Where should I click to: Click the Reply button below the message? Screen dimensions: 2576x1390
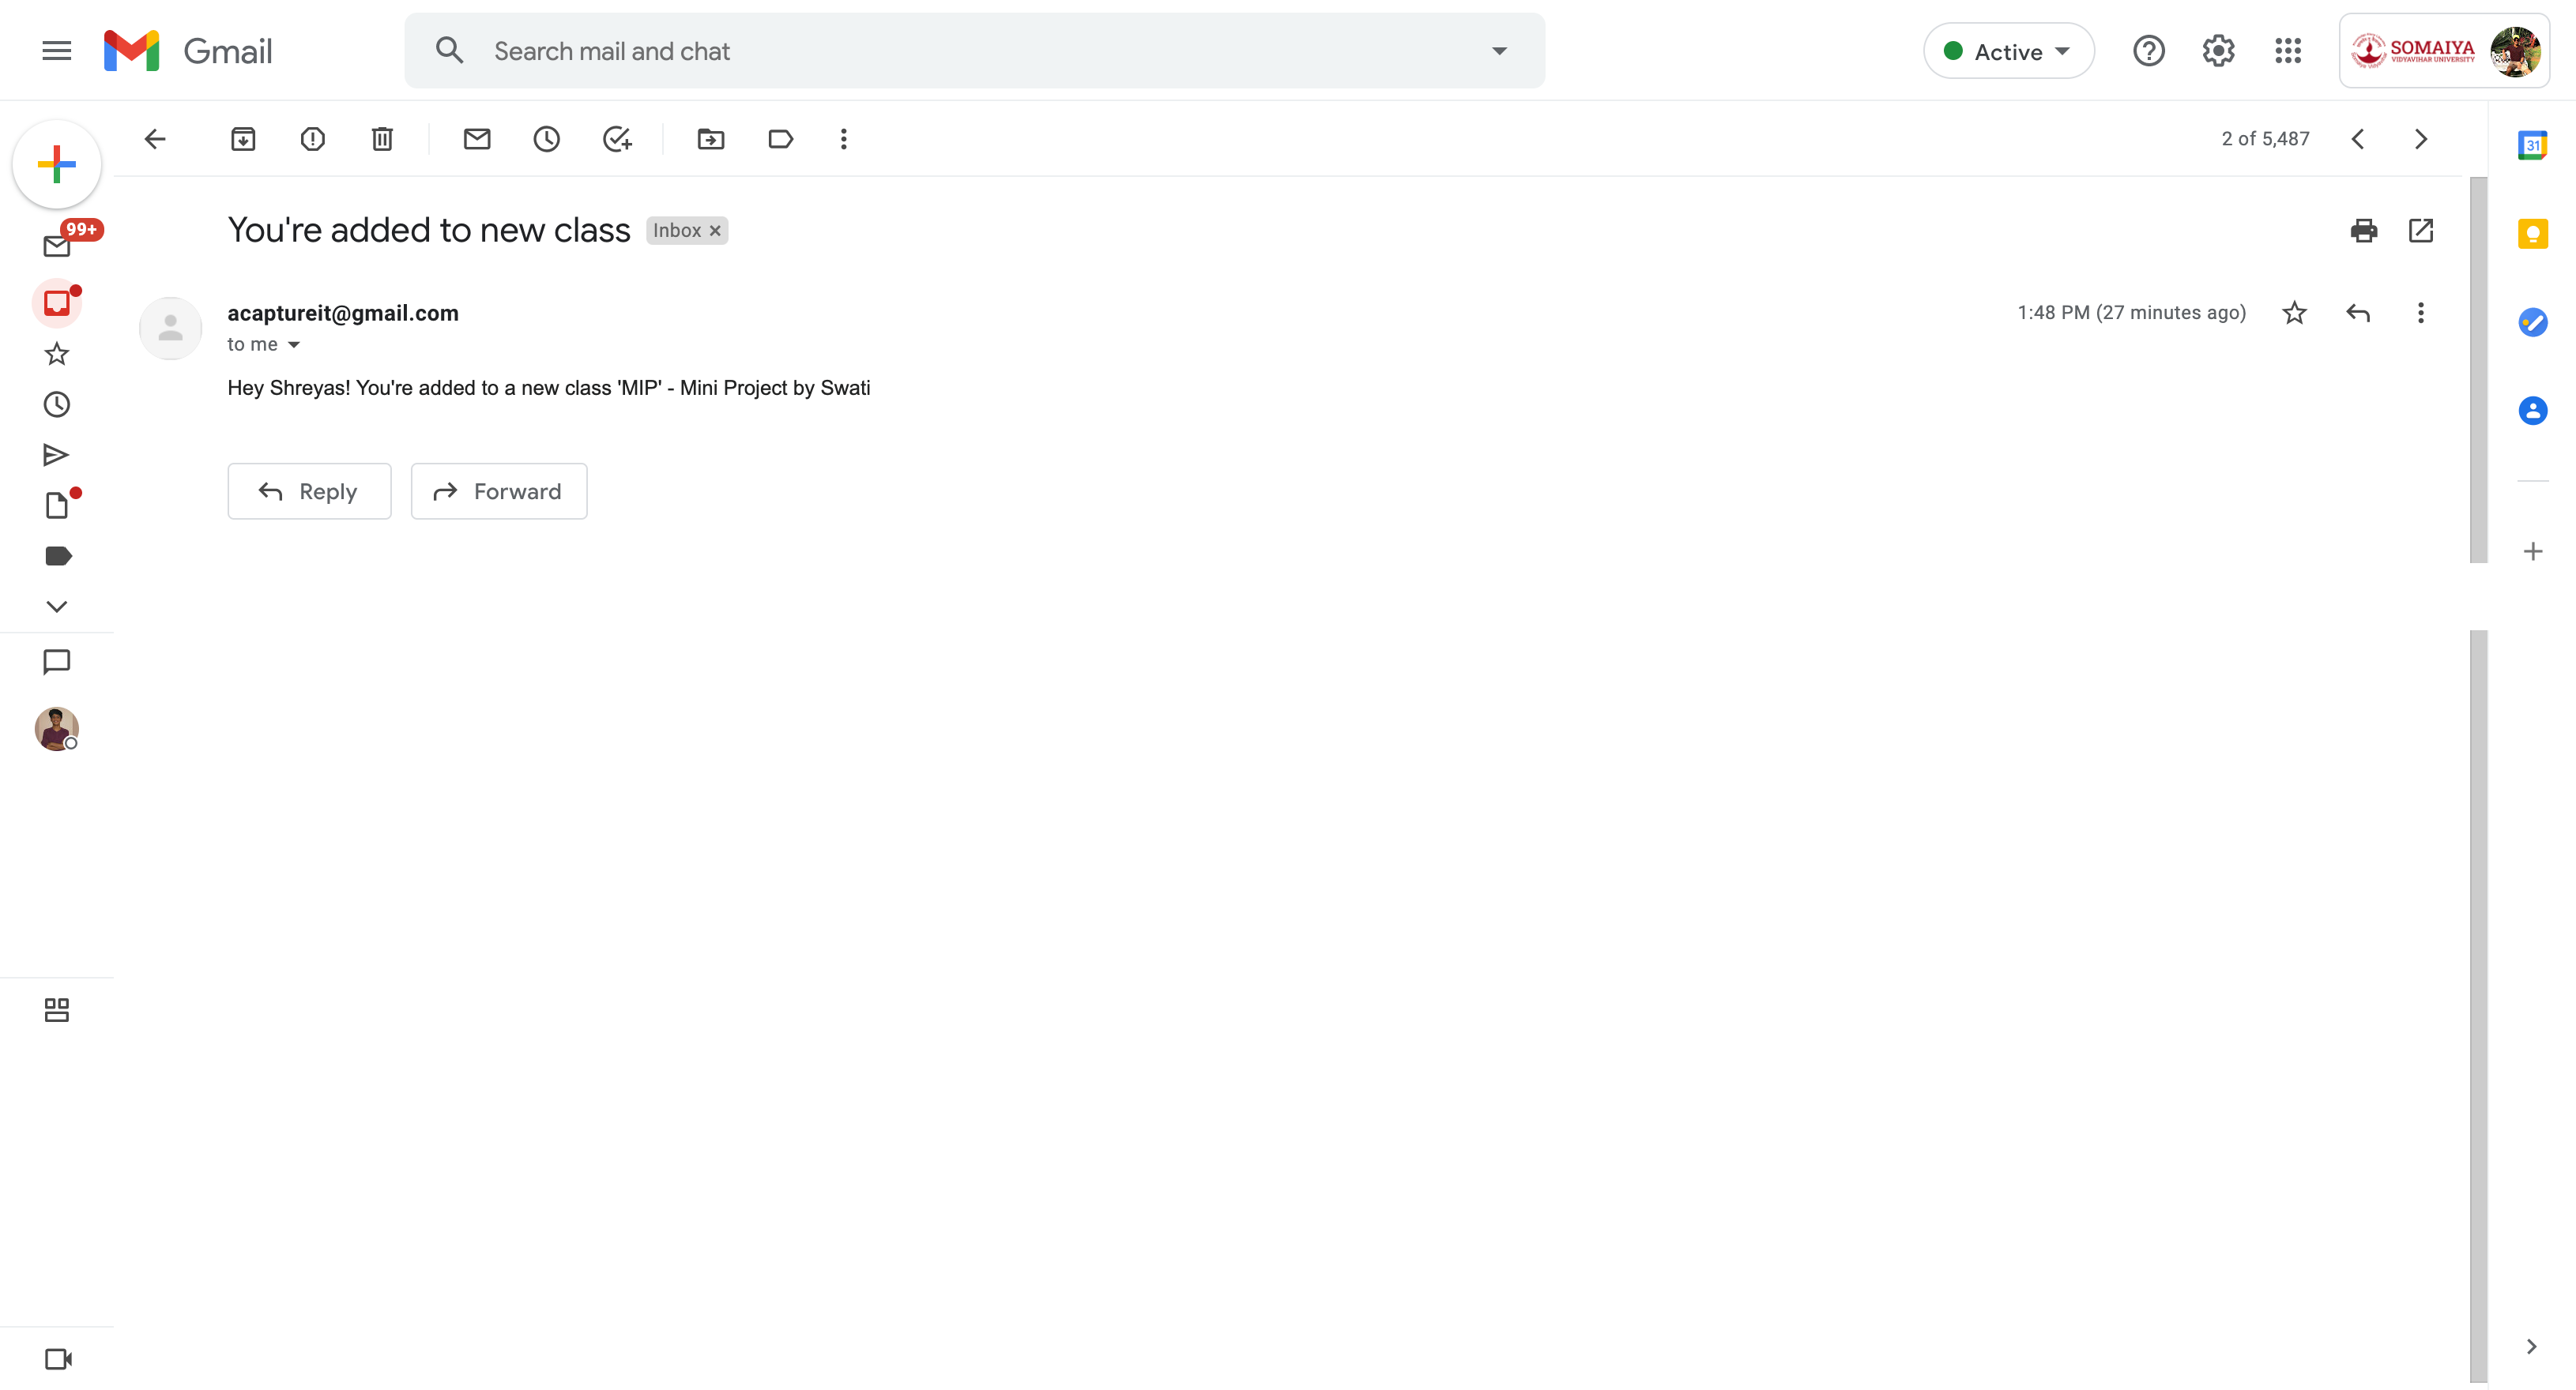(x=309, y=490)
